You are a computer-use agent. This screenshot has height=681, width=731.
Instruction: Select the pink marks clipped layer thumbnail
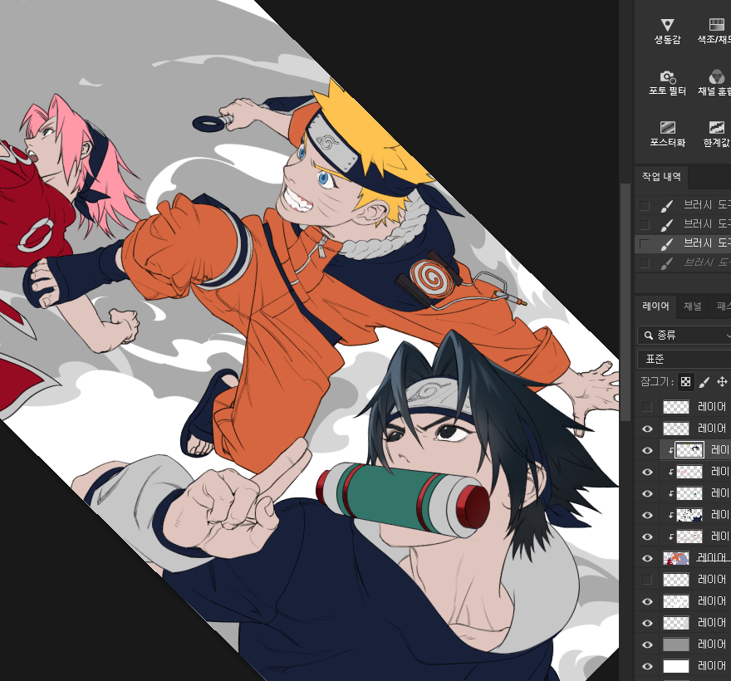pos(689,472)
